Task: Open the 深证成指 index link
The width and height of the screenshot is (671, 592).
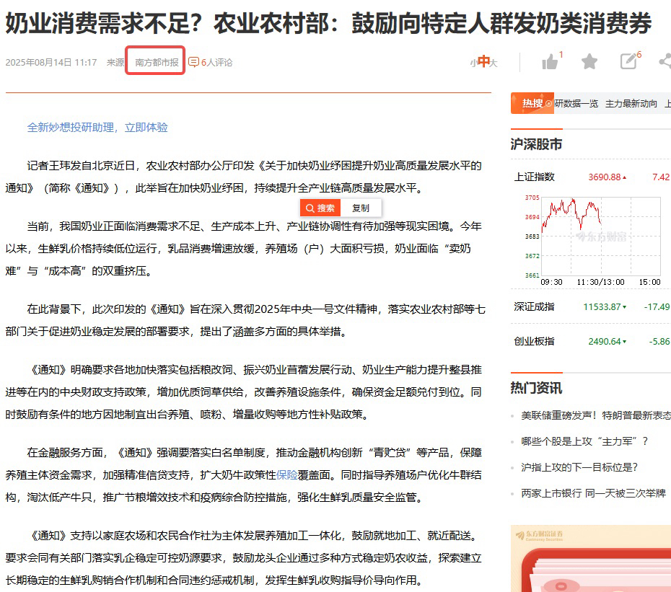Action: pos(534,306)
